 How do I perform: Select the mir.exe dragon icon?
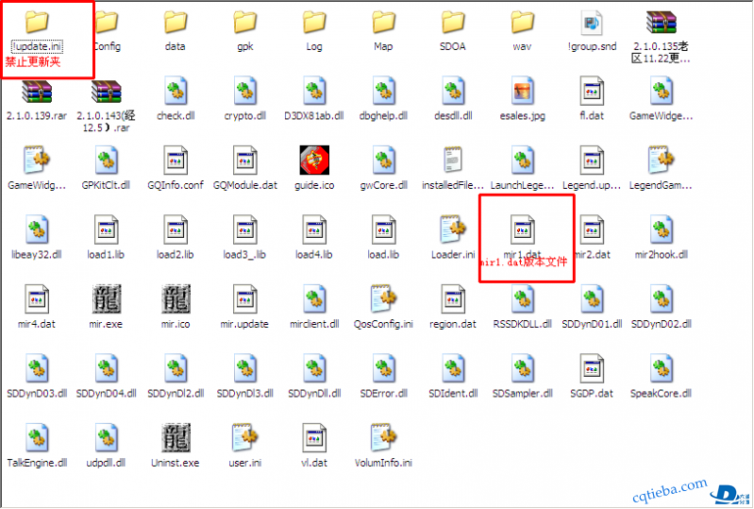(x=107, y=298)
